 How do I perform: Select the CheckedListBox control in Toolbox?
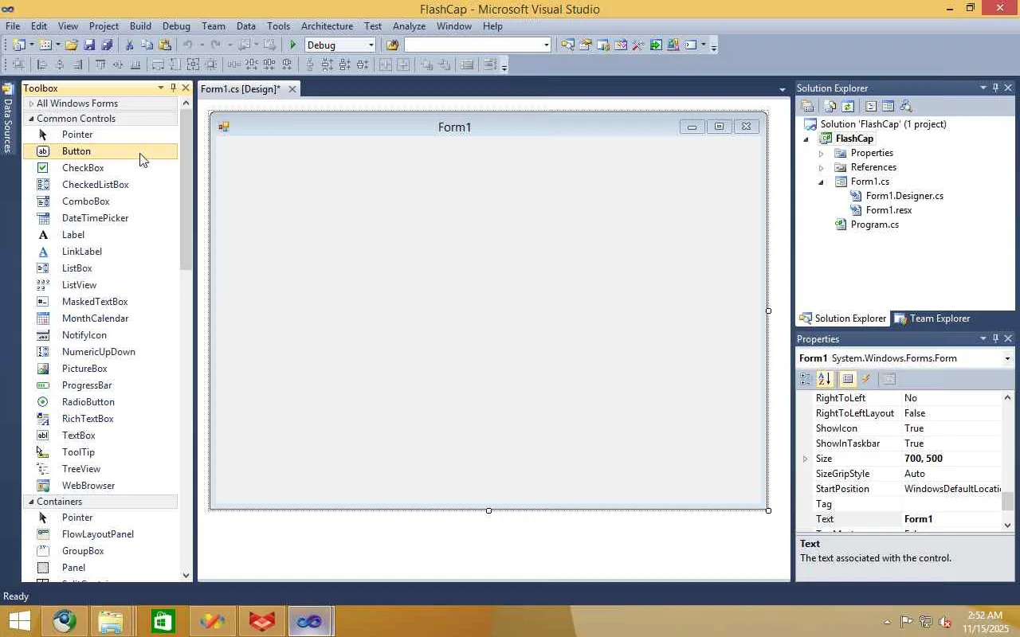point(100,185)
